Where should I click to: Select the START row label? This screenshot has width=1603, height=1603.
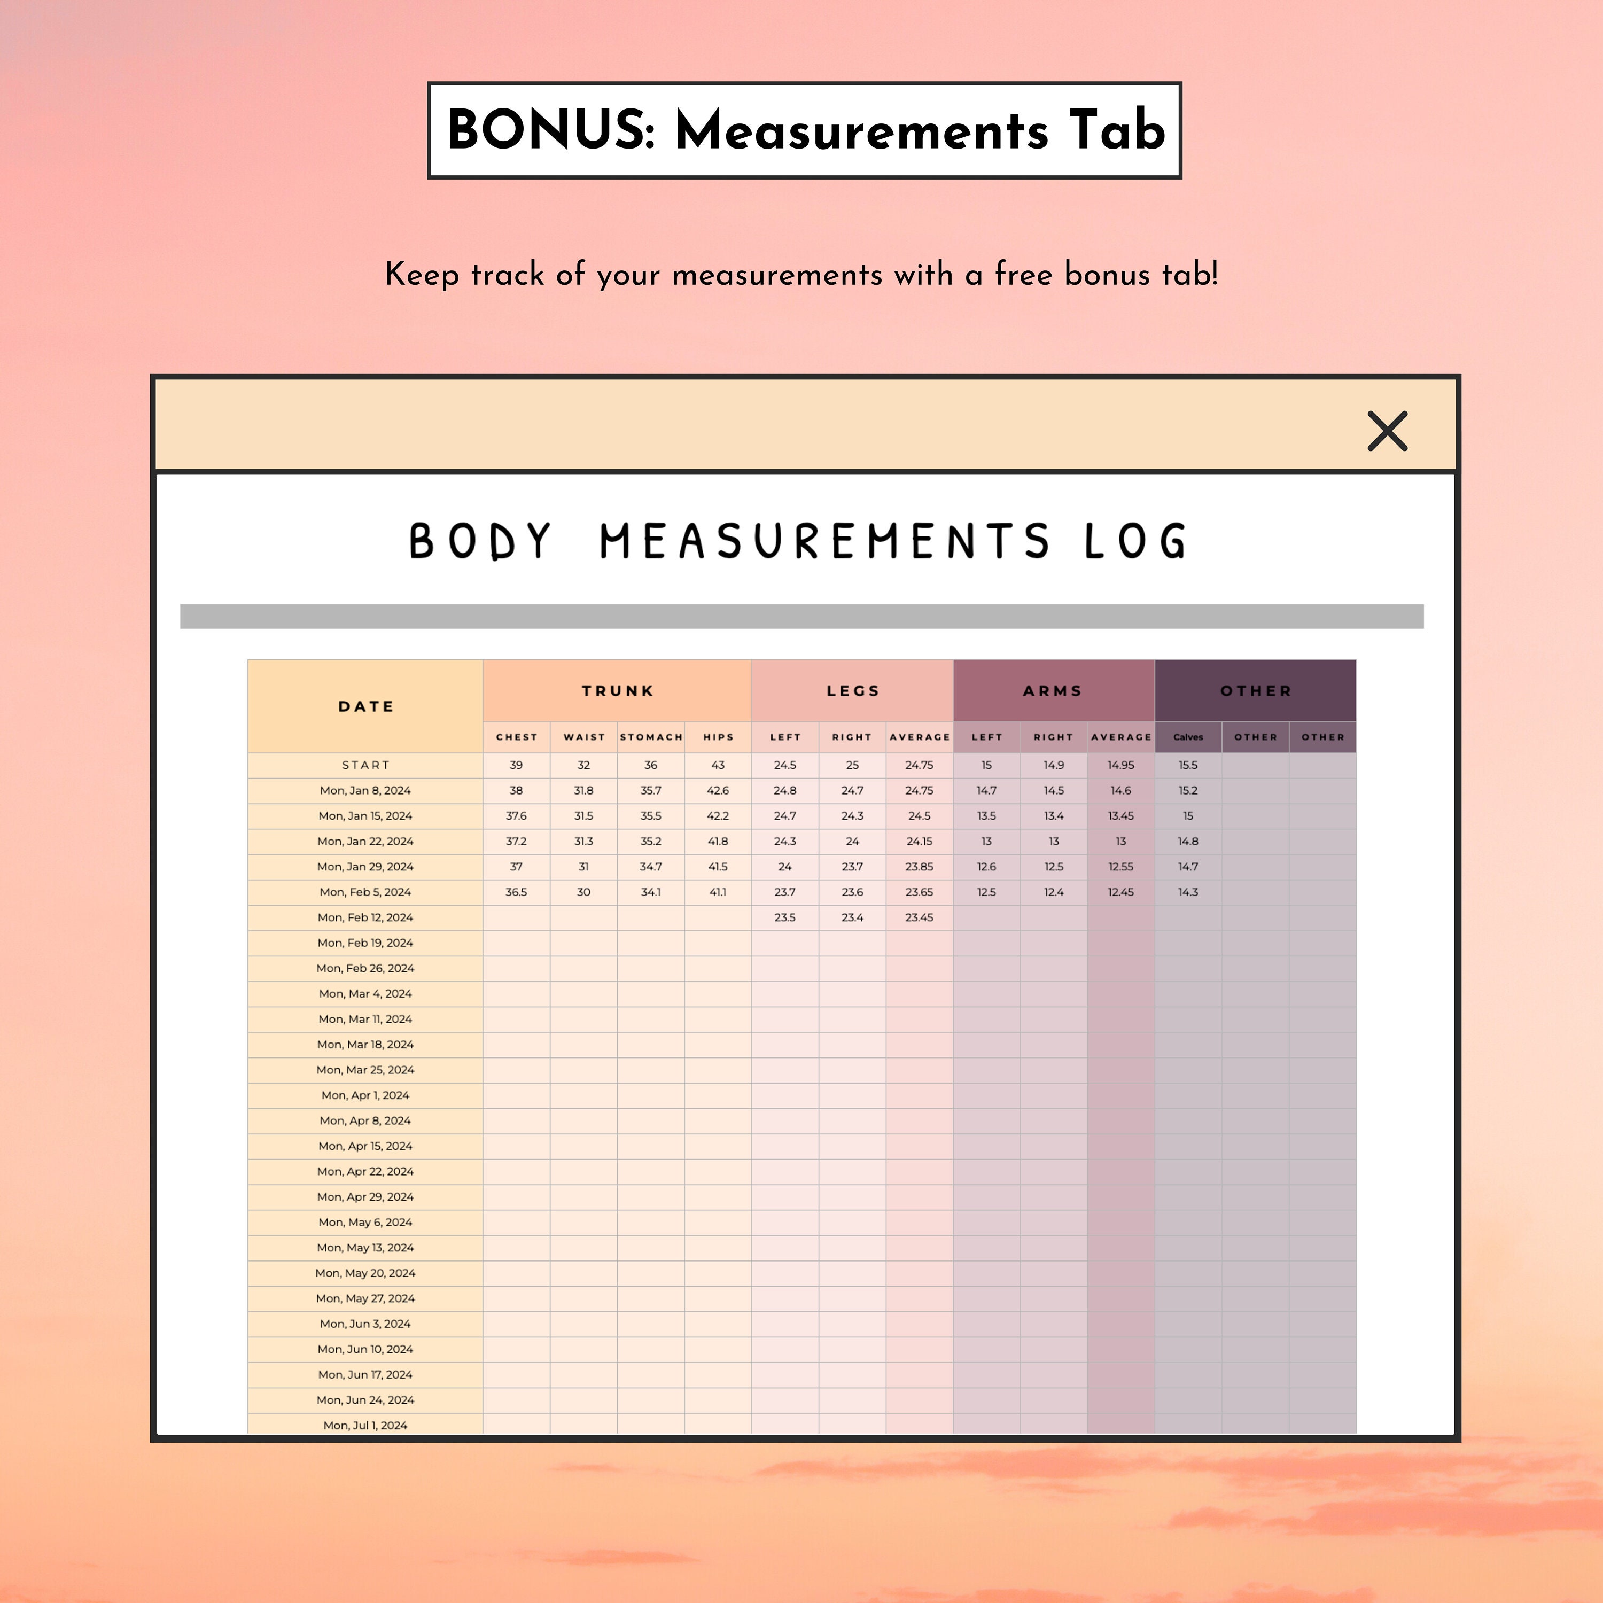[365, 765]
